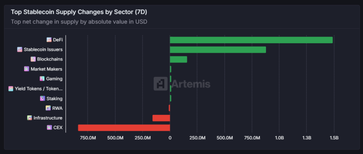
Task: Select the green Blockchains bar
Action: 179,59
